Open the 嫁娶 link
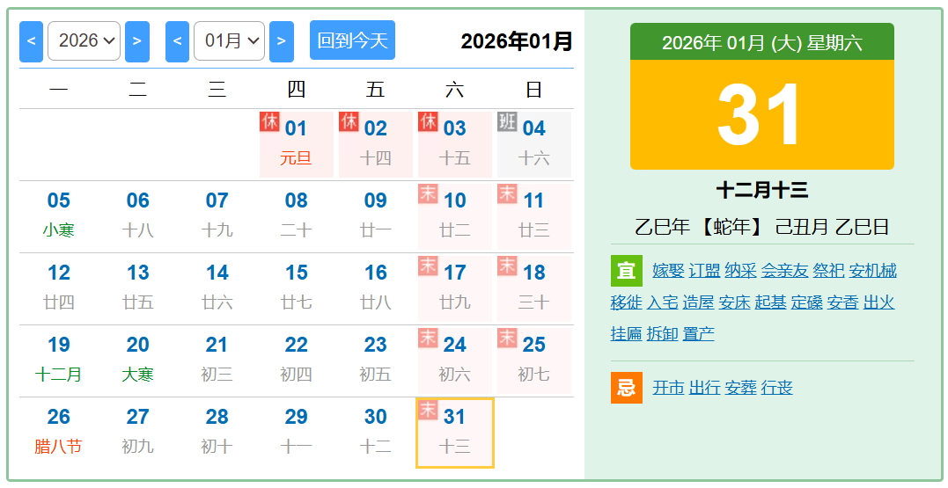948x488 pixels. click(668, 271)
